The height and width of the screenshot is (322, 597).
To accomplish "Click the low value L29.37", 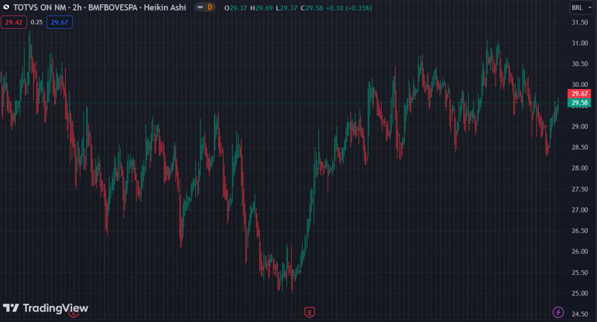I will pyautogui.click(x=287, y=8).
